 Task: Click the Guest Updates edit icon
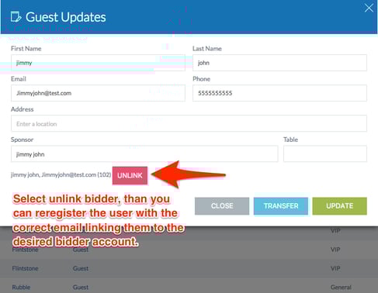coord(16,17)
